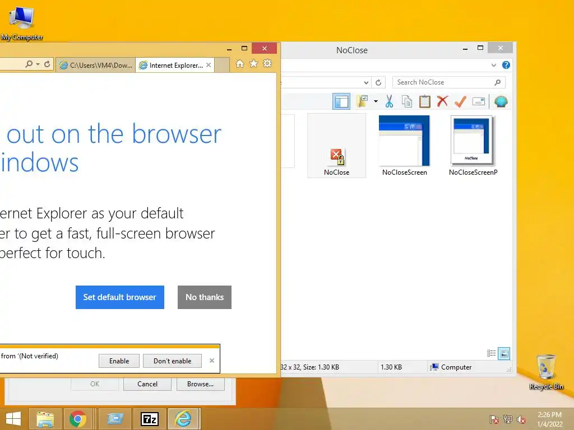Click the blue shell icon in toolbar
This screenshot has width=574, height=430.
[501, 101]
